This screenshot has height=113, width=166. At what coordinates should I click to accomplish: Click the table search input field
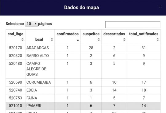pyautogui.click(x=133, y=24)
